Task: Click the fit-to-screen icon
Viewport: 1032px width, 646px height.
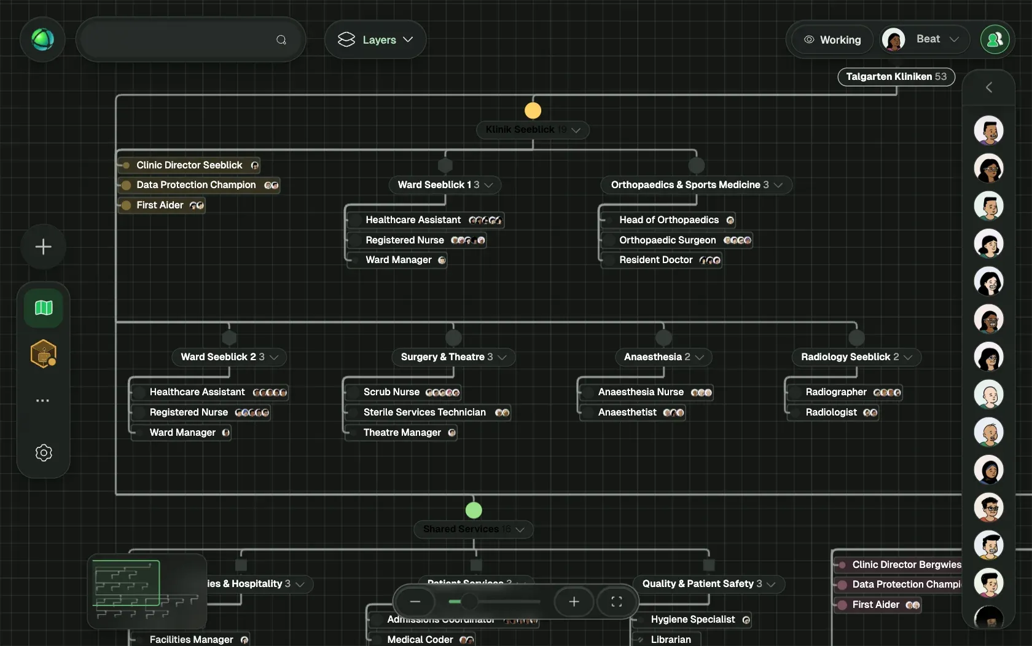Action: (617, 602)
